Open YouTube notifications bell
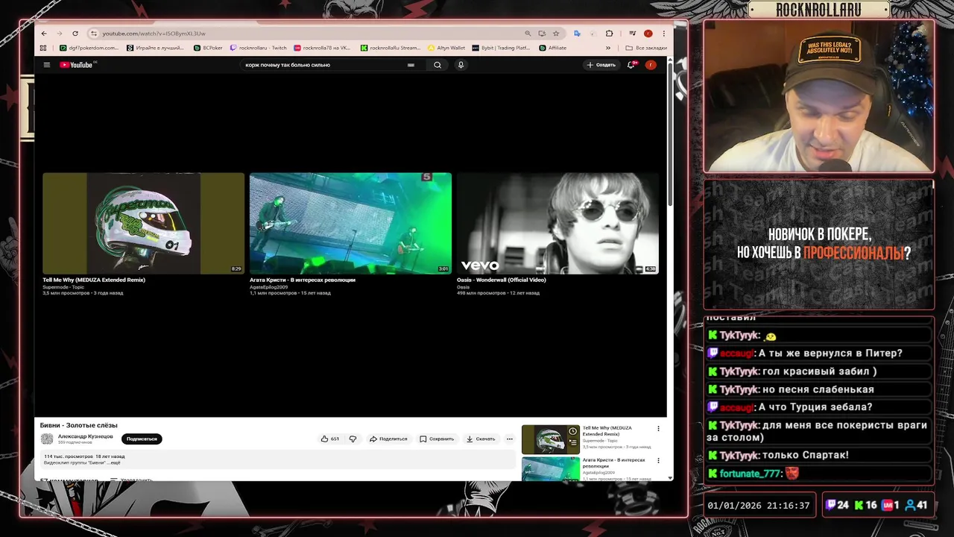Screen dimensions: 954x537 point(631,65)
